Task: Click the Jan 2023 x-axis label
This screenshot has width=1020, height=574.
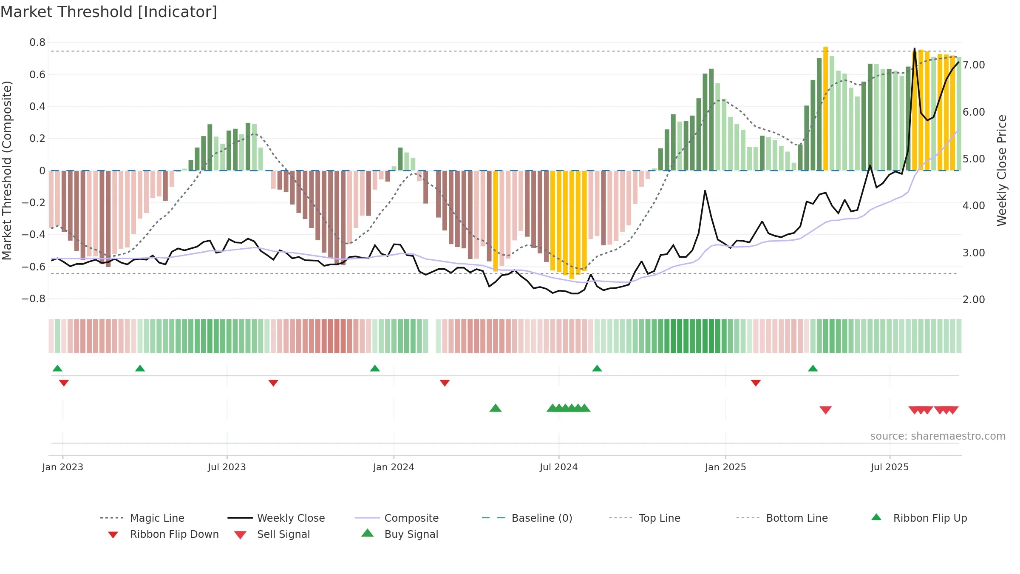Action: click(x=63, y=467)
